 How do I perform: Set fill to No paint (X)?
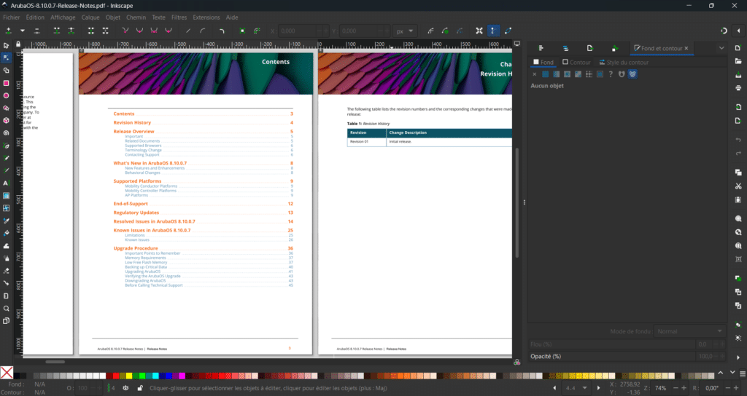click(x=535, y=74)
